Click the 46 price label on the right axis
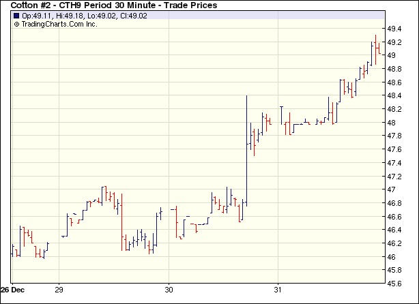The image size is (419, 304). (392, 257)
